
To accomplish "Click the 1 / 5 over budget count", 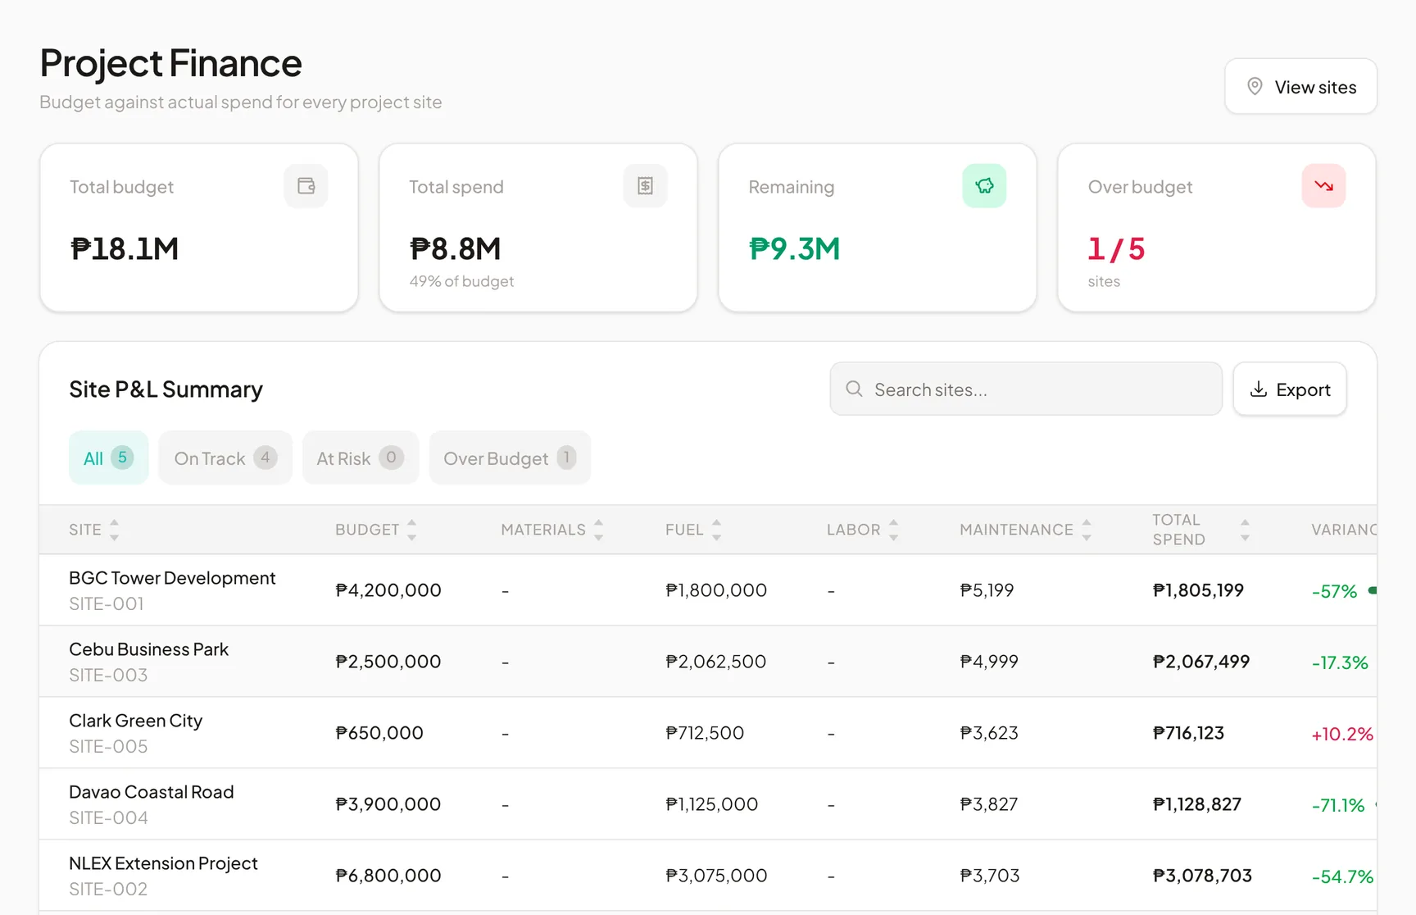I will pyautogui.click(x=1116, y=248).
